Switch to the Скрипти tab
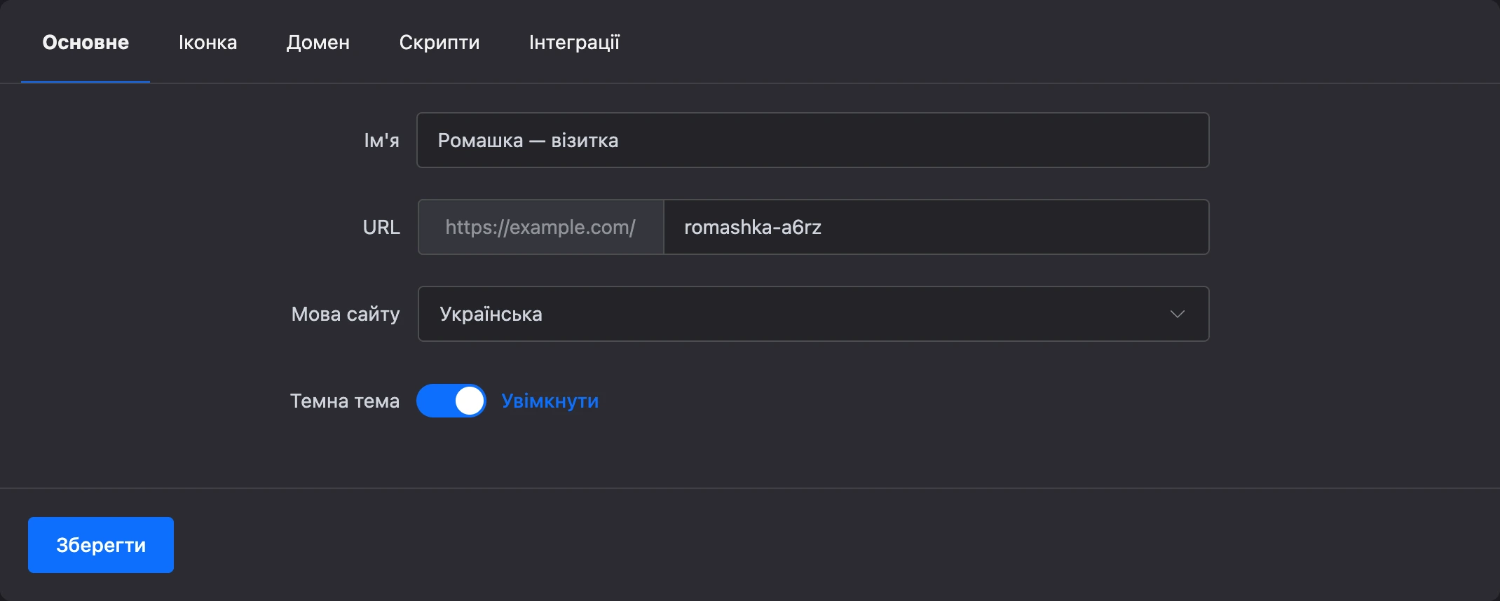 (x=439, y=43)
